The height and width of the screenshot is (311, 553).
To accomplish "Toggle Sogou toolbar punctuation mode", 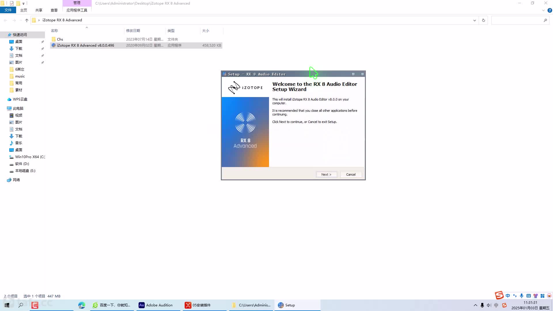I will [515, 296].
